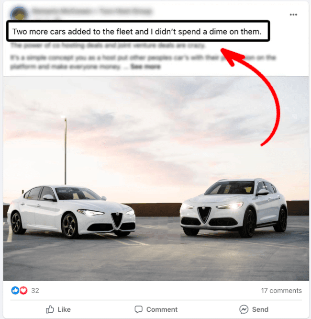The height and width of the screenshot is (319, 311).
Task: Click the Like button label
Action: 64,309
